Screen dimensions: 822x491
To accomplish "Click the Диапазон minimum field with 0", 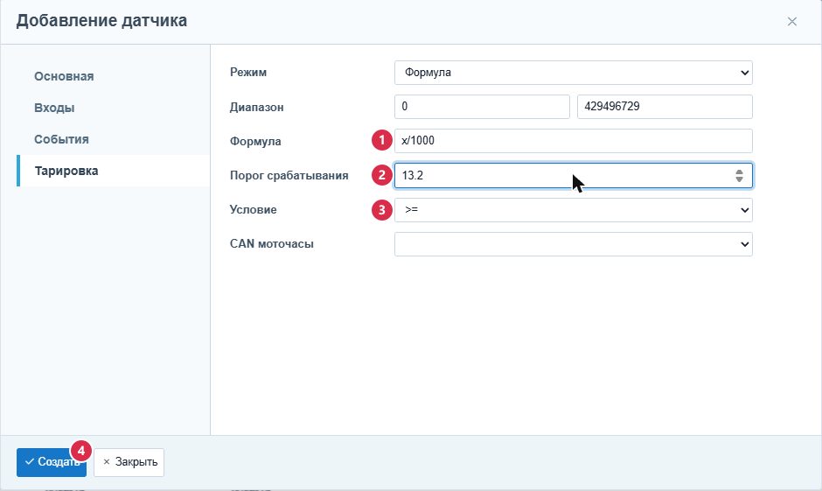I will point(482,107).
